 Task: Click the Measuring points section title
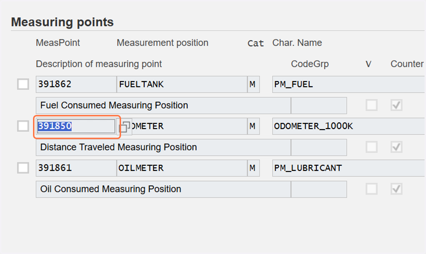pos(62,22)
